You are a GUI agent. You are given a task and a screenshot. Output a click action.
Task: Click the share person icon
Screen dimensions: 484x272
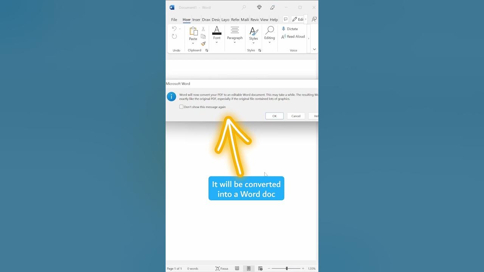pyautogui.click(x=314, y=19)
